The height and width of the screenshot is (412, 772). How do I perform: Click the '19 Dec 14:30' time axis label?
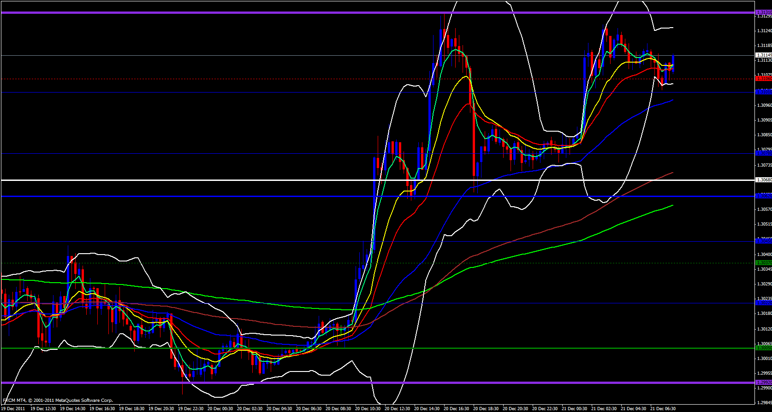72,409
